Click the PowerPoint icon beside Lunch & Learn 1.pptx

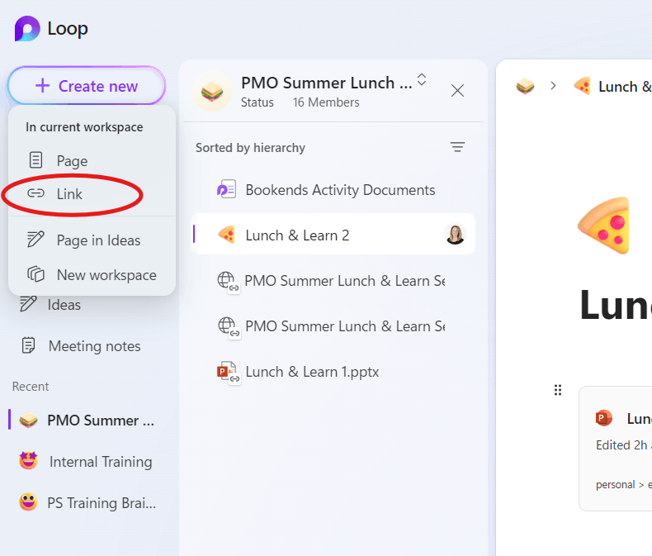[x=228, y=372]
